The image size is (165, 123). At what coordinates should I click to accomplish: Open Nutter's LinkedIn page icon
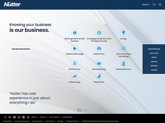coord(10,117)
